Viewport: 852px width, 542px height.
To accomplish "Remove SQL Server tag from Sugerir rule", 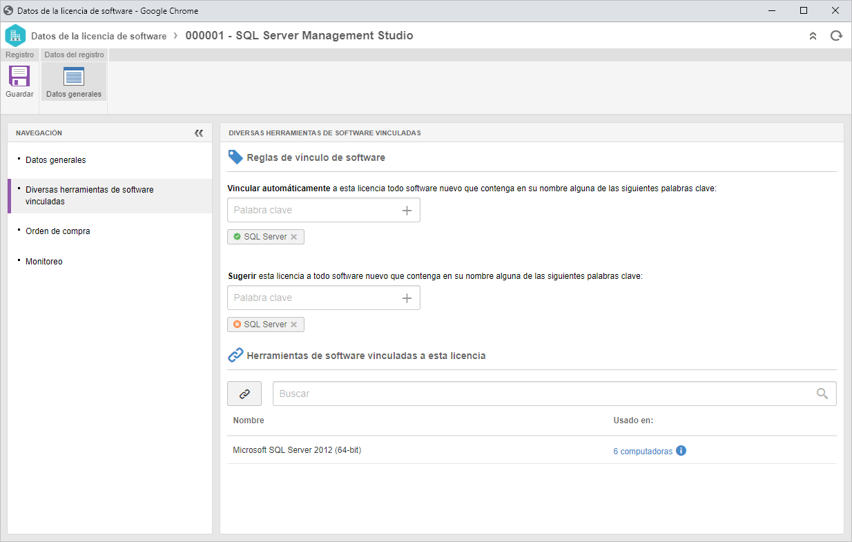I will click(x=294, y=325).
